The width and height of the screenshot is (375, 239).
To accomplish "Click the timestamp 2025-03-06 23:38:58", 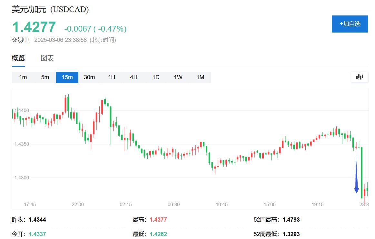I will click(x=61, y=40).
